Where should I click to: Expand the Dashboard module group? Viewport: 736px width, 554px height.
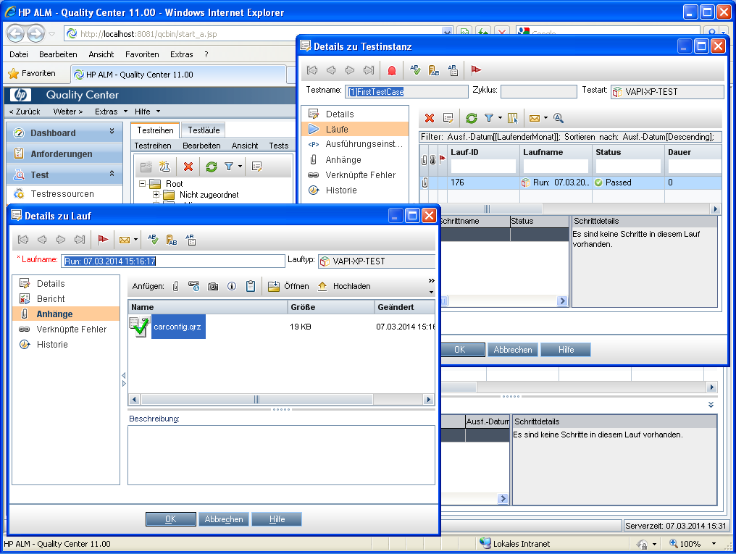point(112,131)
